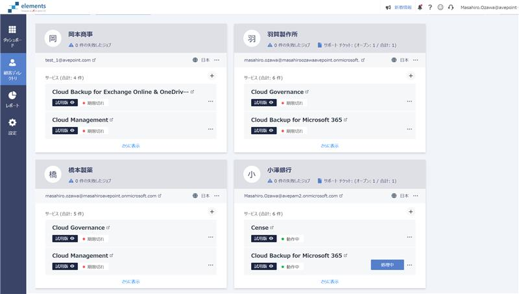
Task: Open support ticket link in 羽賀製作所 header
Action: [x=357, y=45]
